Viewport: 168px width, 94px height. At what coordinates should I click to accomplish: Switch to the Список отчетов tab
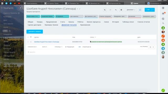144,22
